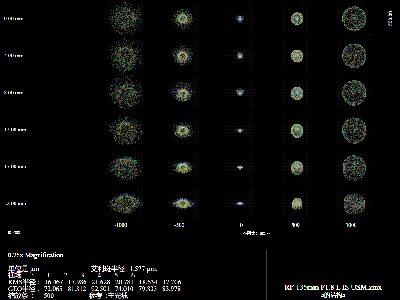Screen dimensions: 400x300
Task: Select RMS radius value 16.467
Action: click(x=54, y=282)
